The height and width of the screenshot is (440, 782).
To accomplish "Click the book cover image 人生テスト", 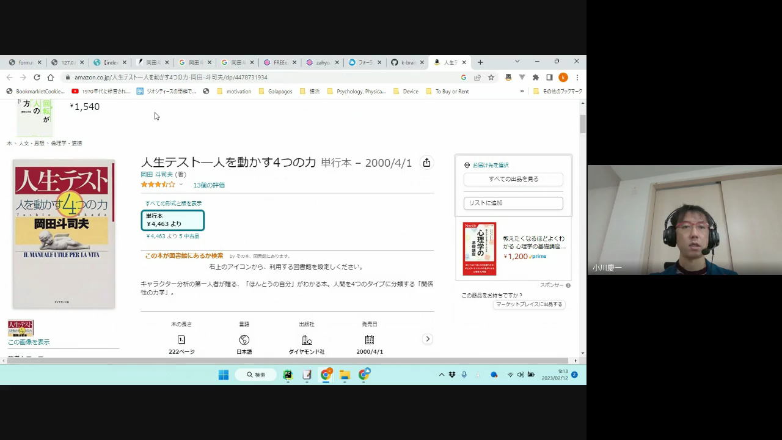I will click(x=64, y=234).
